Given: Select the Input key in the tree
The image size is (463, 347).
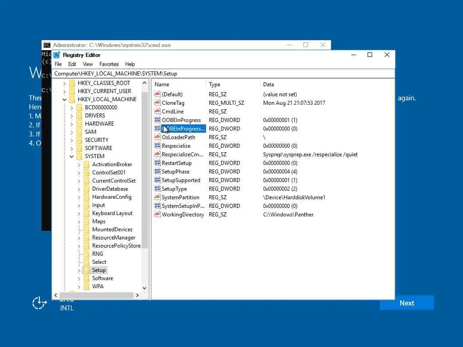Looking at the screenshot, I should tap(98, 205).
